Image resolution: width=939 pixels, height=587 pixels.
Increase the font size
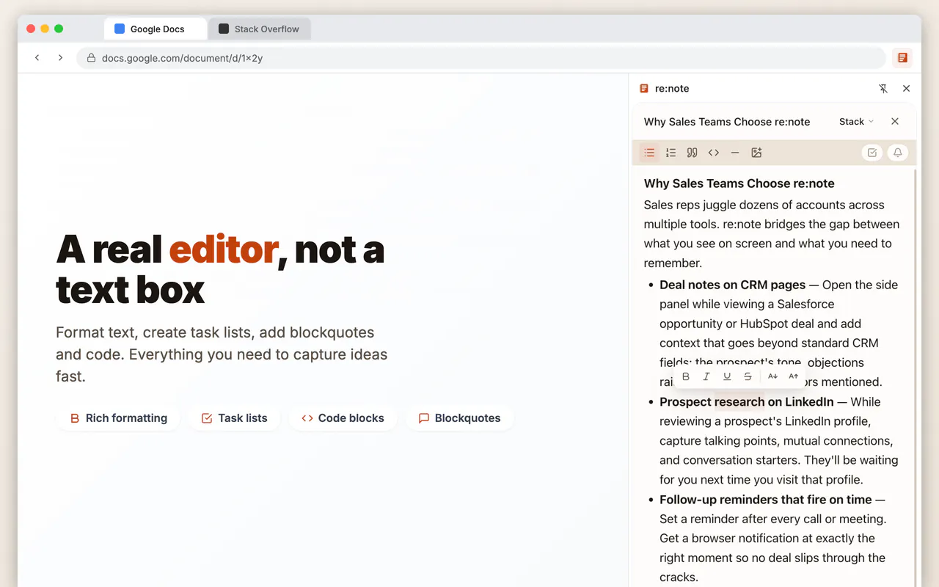pyautogui.click(x=793, y=376)
